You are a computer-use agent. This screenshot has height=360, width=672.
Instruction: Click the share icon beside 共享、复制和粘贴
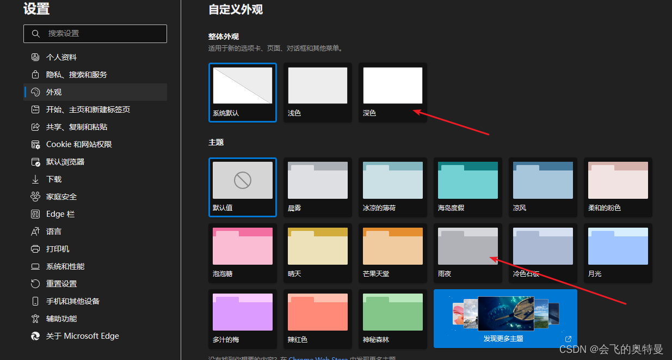click(35, 127)
